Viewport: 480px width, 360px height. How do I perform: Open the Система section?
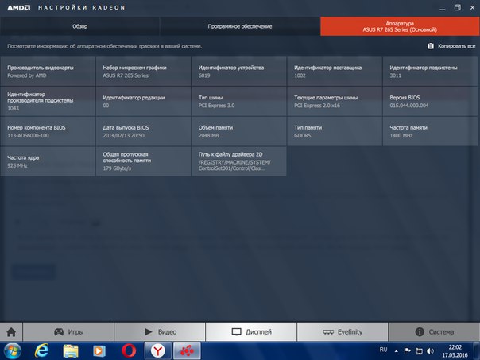click(x=434, y=332)
